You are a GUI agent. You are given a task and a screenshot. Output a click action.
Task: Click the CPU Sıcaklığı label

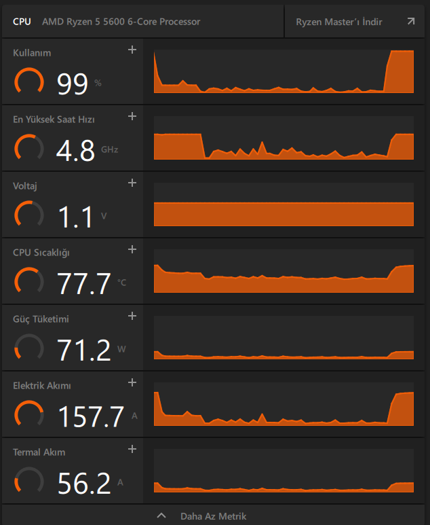click(x=41, y=253)
